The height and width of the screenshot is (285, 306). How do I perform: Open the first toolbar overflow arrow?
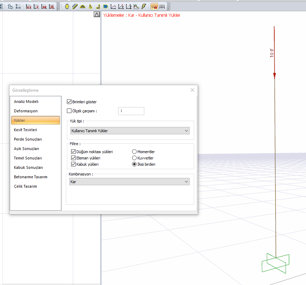(x=58, y=8)
